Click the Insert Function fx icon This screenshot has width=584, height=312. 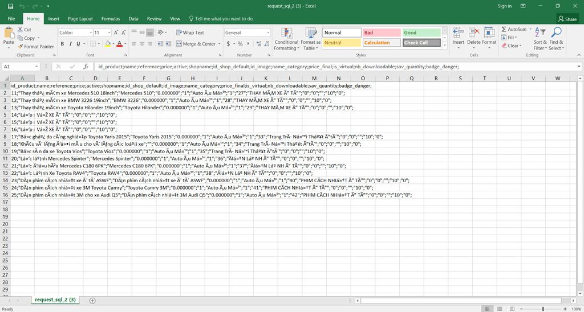[86, 67]
